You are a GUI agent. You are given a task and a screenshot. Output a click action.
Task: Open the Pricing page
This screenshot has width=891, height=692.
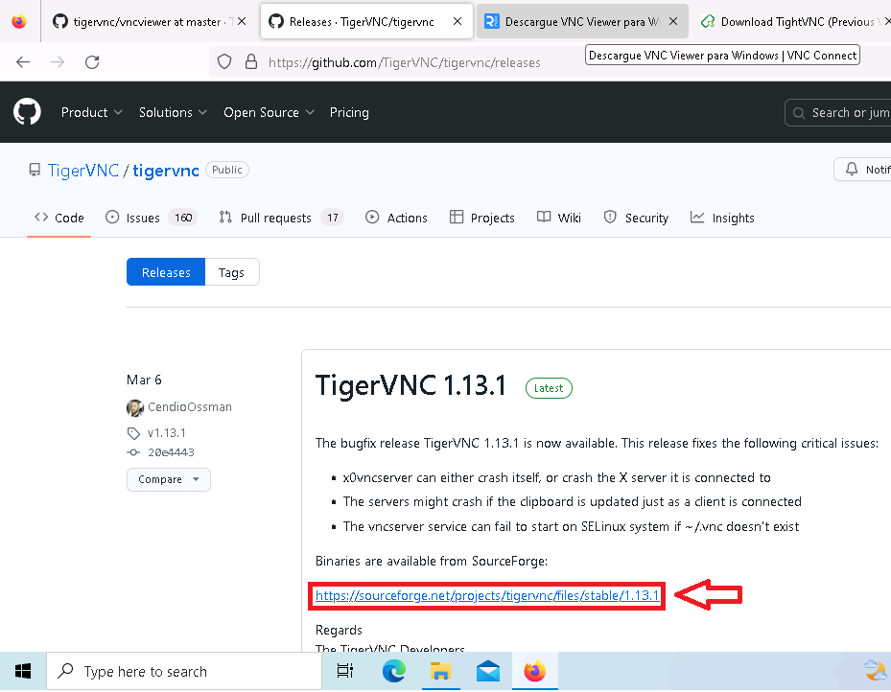[349, 112]
